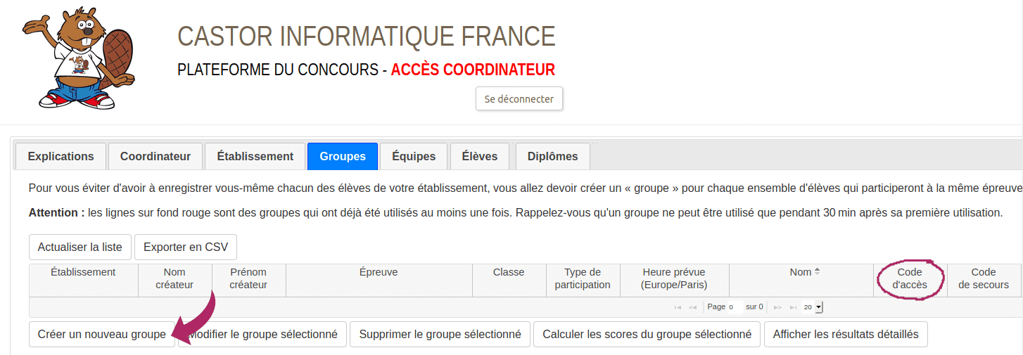1023x355 pixels.
Task: Click next page arrow in pager
Action: 777,307
